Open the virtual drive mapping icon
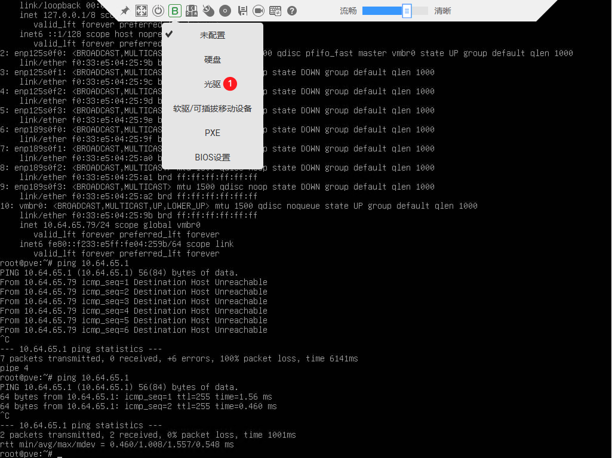This screenshot has height=458, width=612. [191, 10]
